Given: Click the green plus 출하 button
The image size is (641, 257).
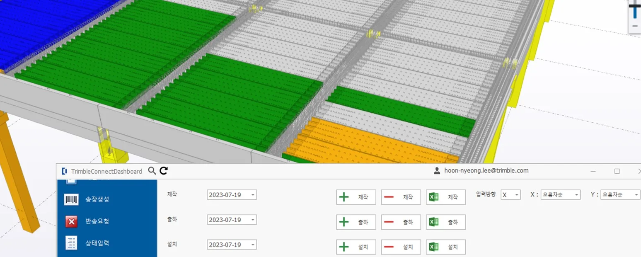Looking at the screenshot, I should (x=356, y=222).
